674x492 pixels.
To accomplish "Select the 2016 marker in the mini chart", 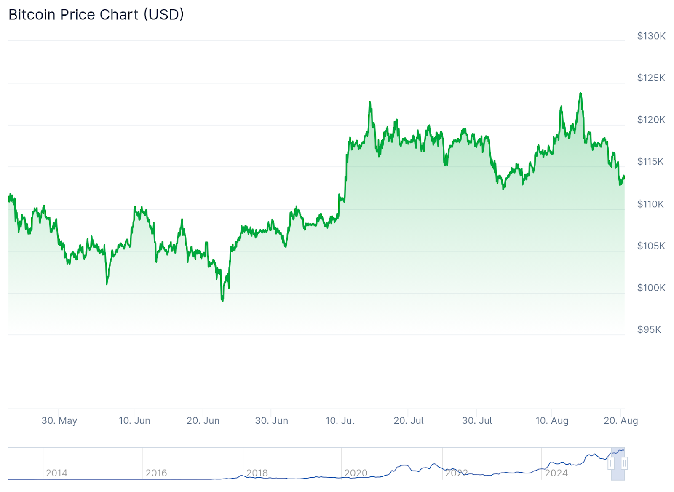I will click(156, 473).
